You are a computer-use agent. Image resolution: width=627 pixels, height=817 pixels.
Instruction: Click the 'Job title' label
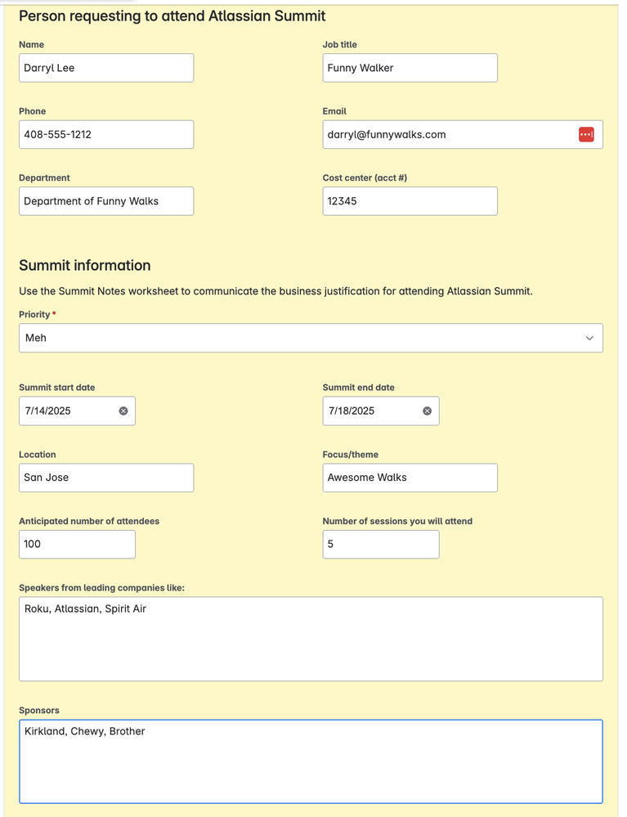point(339,44)
